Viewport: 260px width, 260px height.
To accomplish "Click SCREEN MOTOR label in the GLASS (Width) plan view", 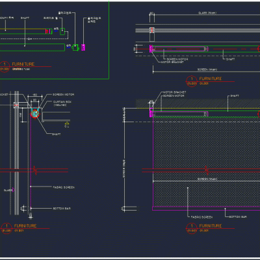I will click(x=177, y=59).
